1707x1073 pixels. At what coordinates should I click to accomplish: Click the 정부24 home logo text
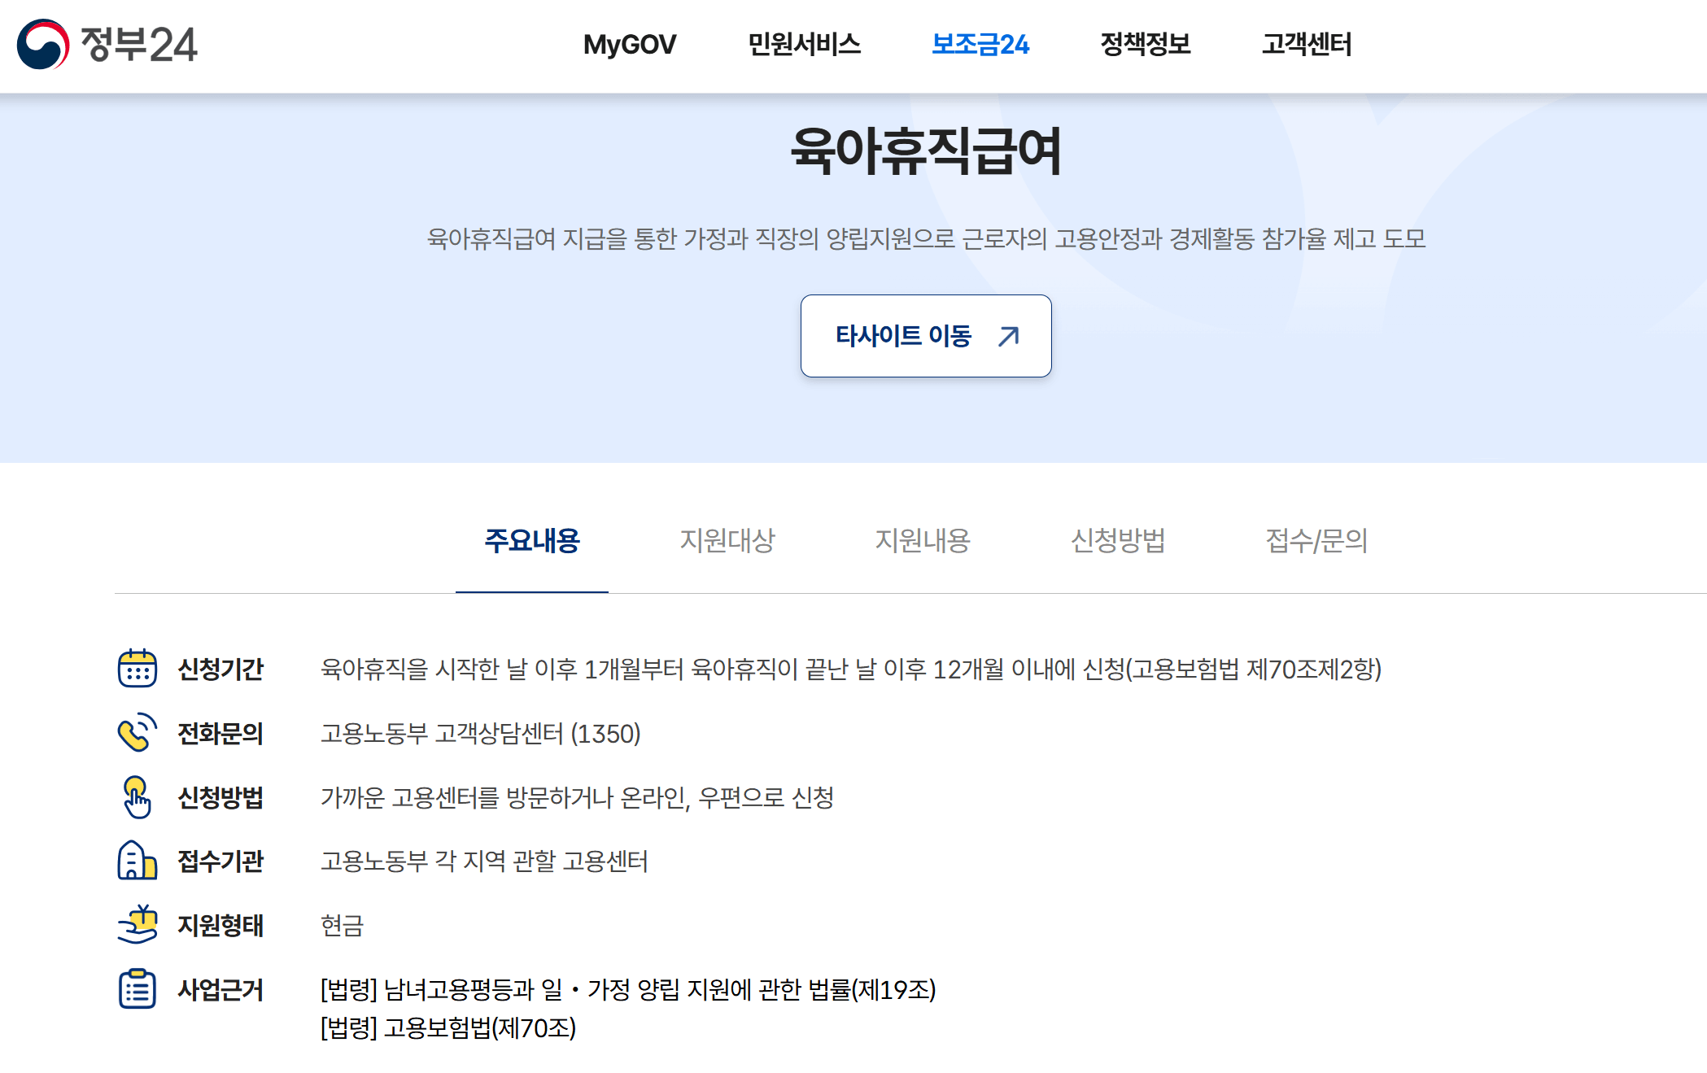pyautogui.click(x=138, y=45)
